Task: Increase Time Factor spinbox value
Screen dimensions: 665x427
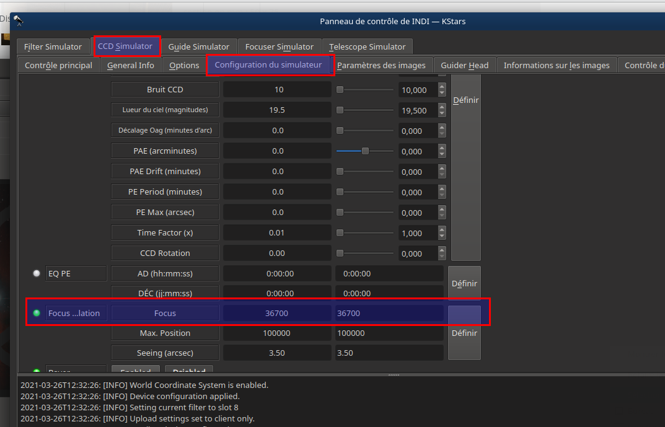Action: pos(442,229)
